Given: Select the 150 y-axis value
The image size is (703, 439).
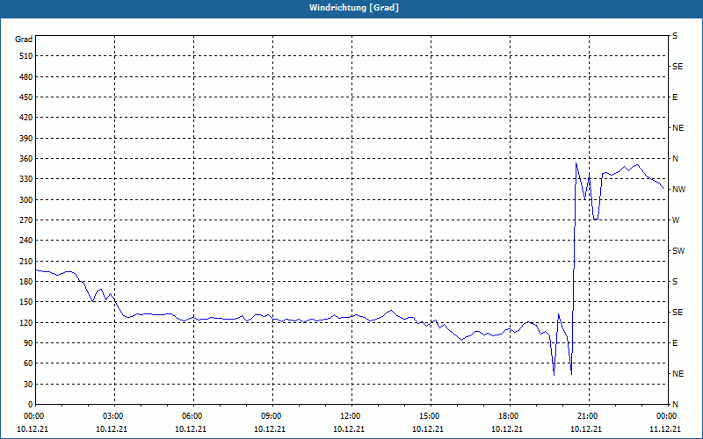Looking at the screenshot, I should click(x=25, y=302).
